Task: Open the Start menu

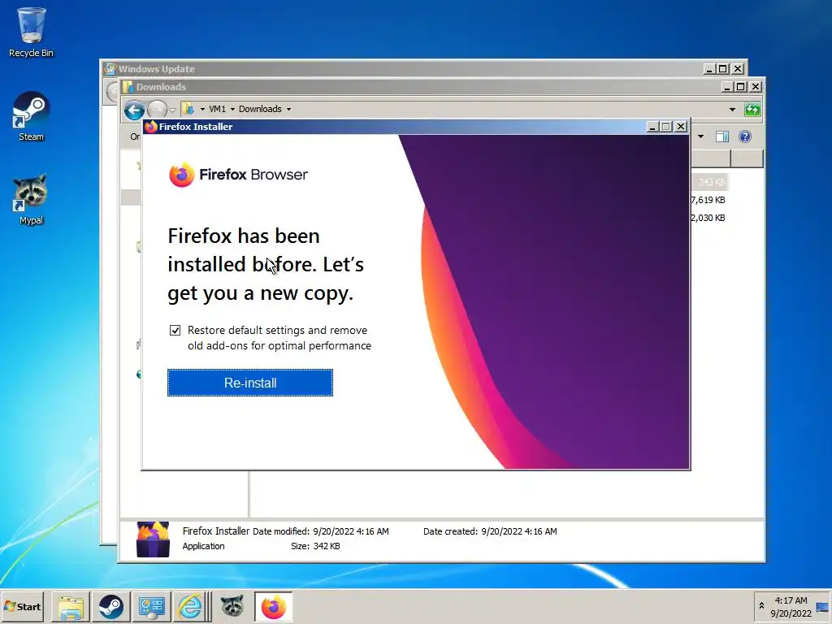Action: point(22,606)
